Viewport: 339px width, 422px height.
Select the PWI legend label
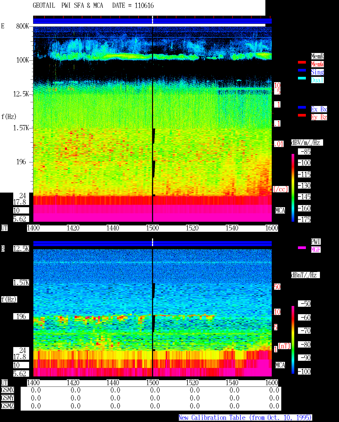316,242
